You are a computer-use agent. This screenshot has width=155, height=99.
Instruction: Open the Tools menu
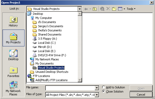131,9
